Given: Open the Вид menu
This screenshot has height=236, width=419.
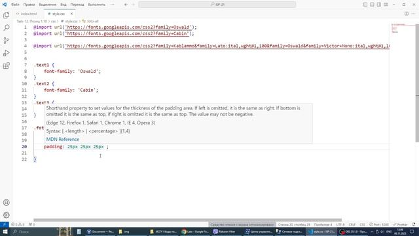Looking at the screenshot, I should click(x=64, y=5).
